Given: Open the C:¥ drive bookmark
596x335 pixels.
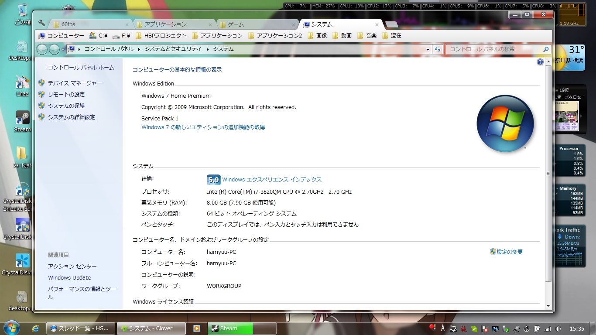Looking at the screenshot, I should click(x=99, y=36).
